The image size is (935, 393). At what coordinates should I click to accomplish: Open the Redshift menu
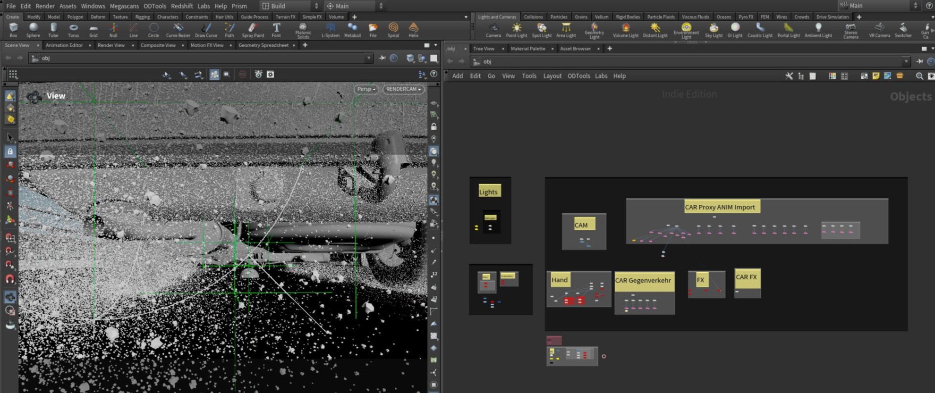[x=182, y=6]
